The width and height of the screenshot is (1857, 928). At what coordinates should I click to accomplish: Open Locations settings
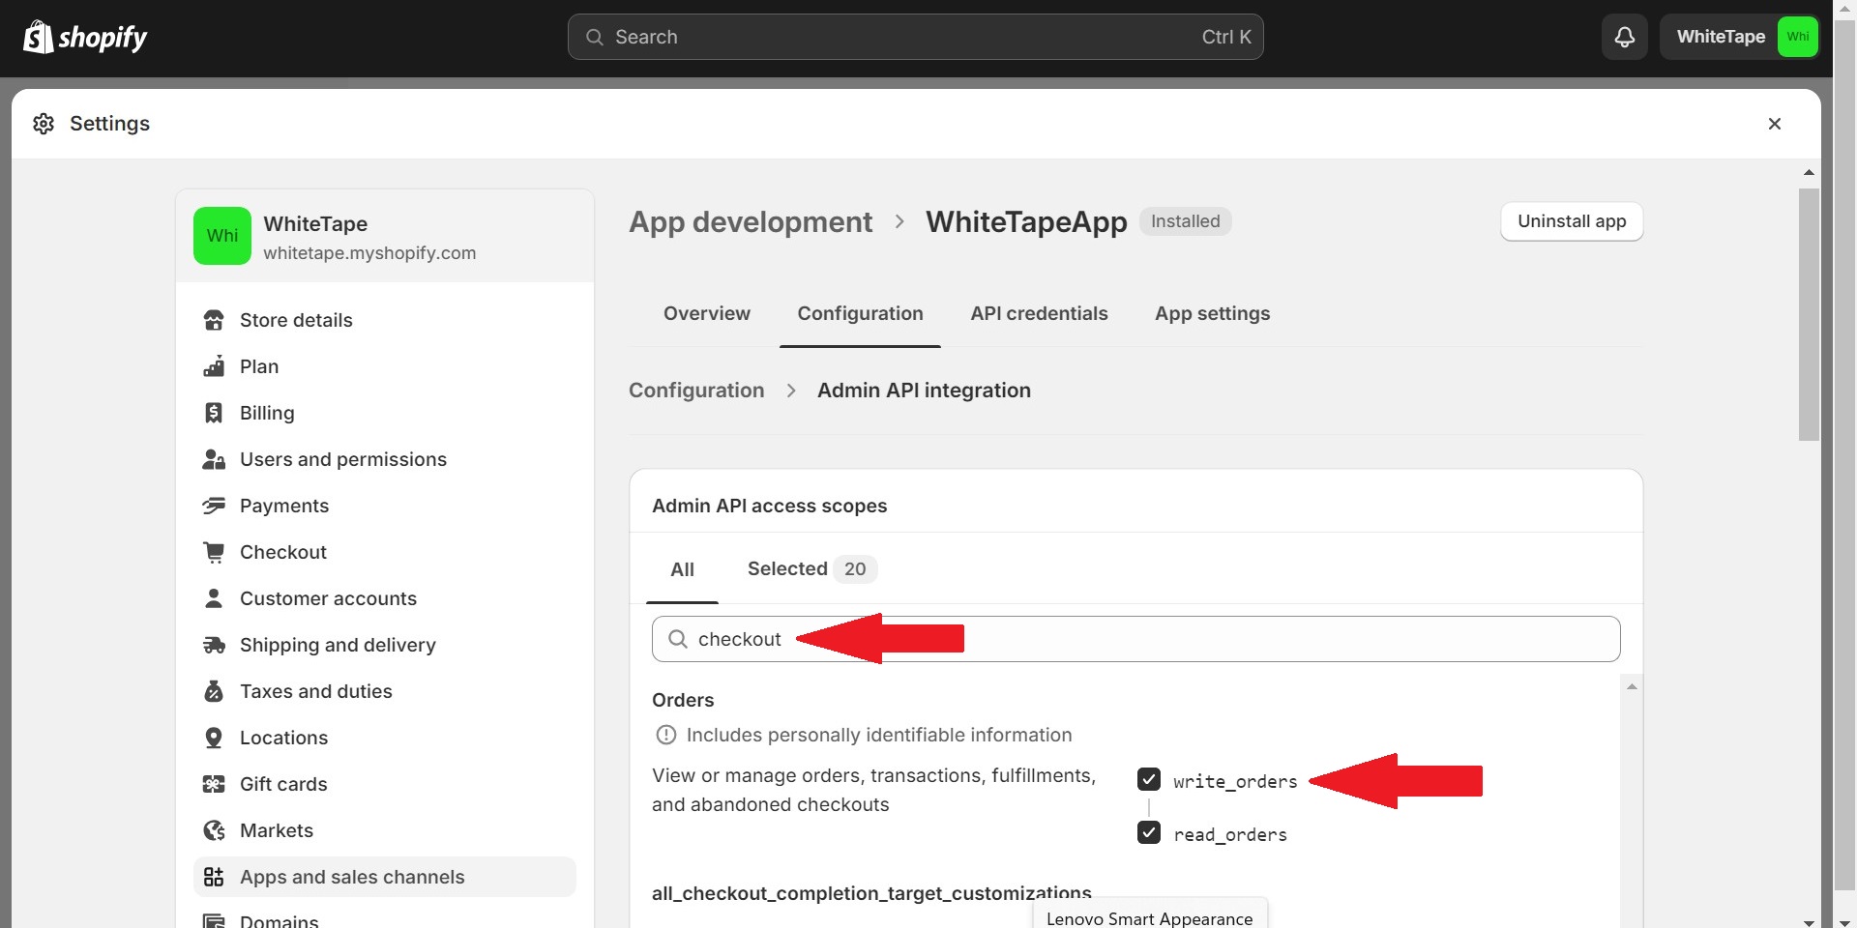pos(385,738)
